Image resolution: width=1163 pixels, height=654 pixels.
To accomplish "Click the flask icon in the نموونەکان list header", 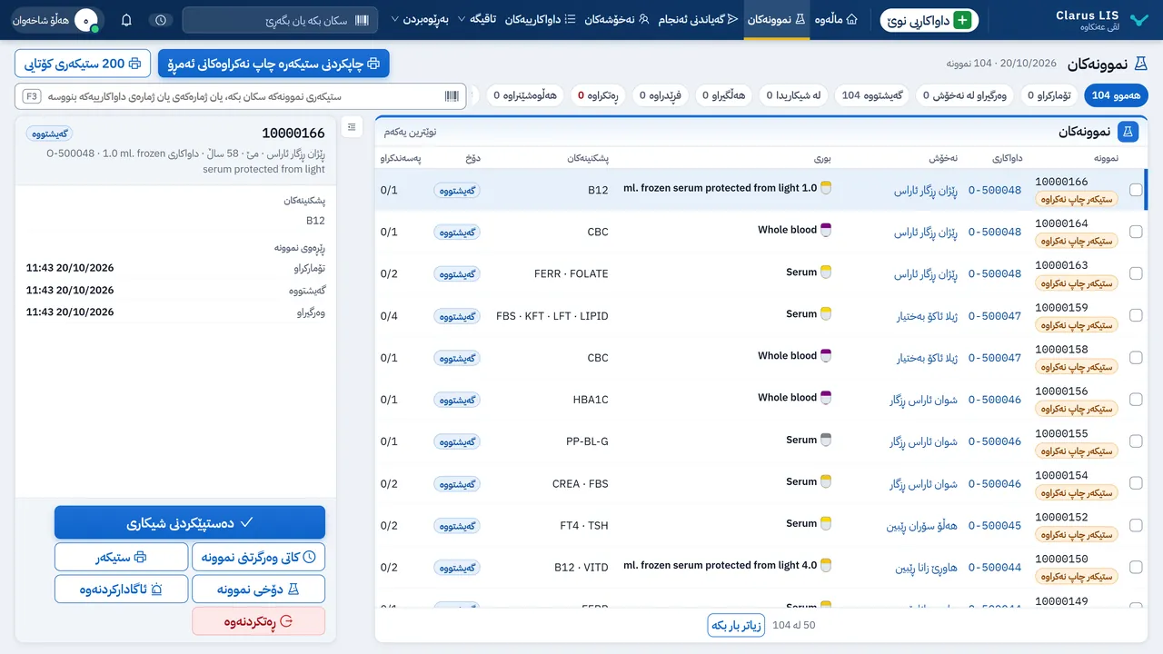I will pyautogui.click(x=1128, y=132).
